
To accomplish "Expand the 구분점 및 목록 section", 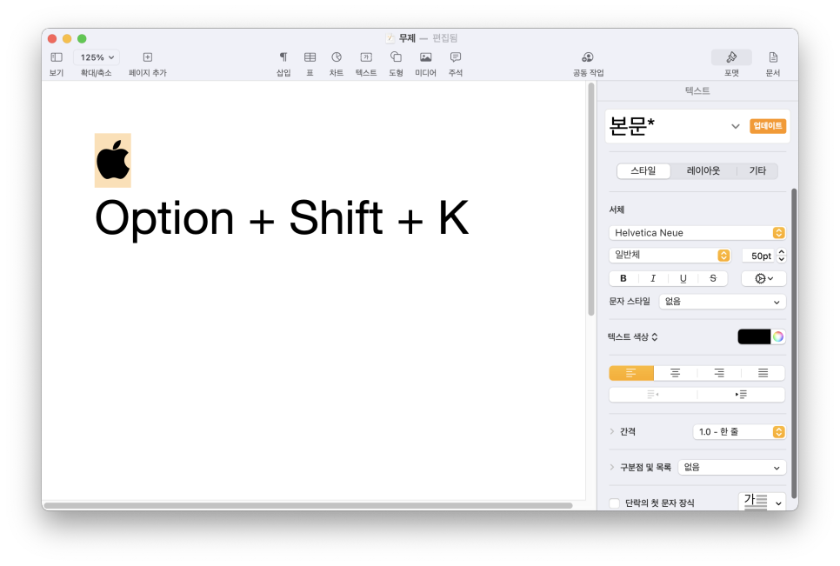I will 612,468.
